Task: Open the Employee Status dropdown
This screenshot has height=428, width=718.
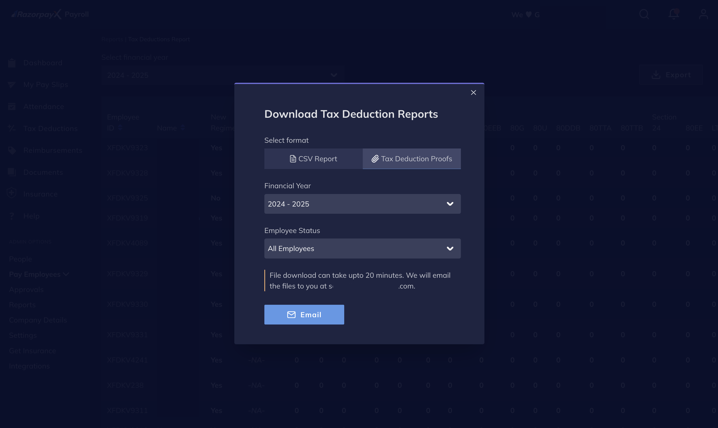Action: point(363,248)
